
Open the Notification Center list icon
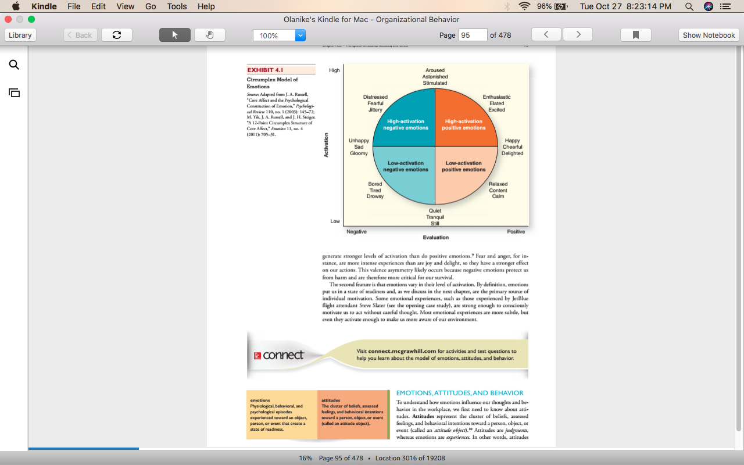coord(725,6)
